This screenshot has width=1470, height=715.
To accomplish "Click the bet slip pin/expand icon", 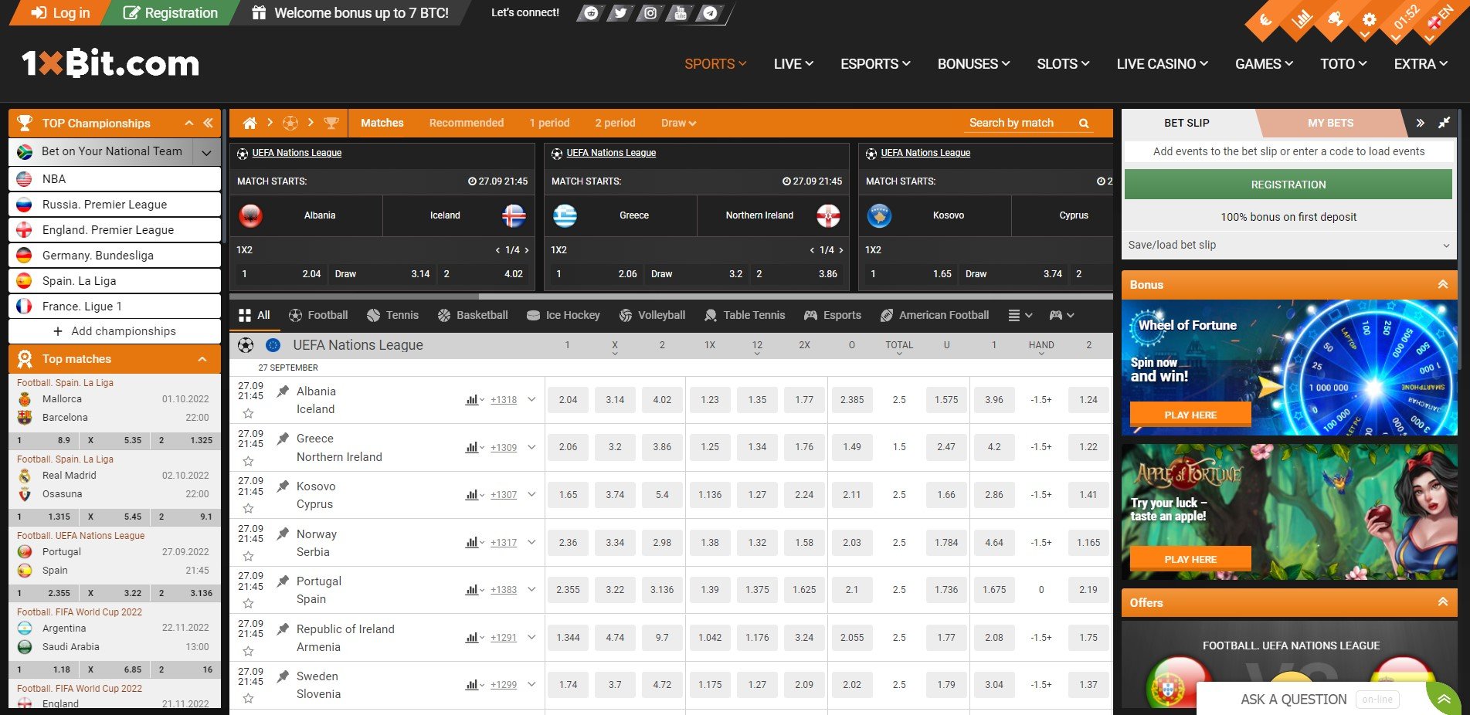I will click(1444, 123).
